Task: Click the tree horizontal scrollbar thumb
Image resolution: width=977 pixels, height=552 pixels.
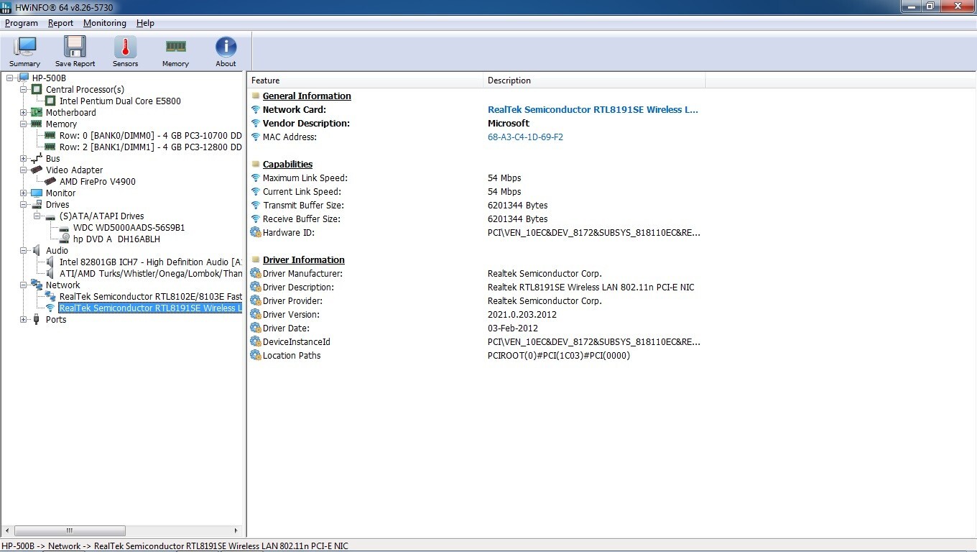Action: [70, 530]
